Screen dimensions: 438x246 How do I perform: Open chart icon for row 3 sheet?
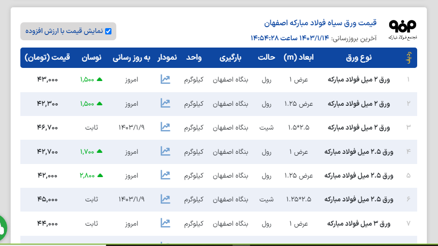(x=165, y=127)
